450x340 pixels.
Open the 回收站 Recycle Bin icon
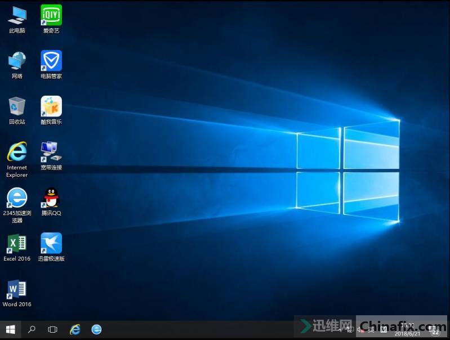(17, 111)
